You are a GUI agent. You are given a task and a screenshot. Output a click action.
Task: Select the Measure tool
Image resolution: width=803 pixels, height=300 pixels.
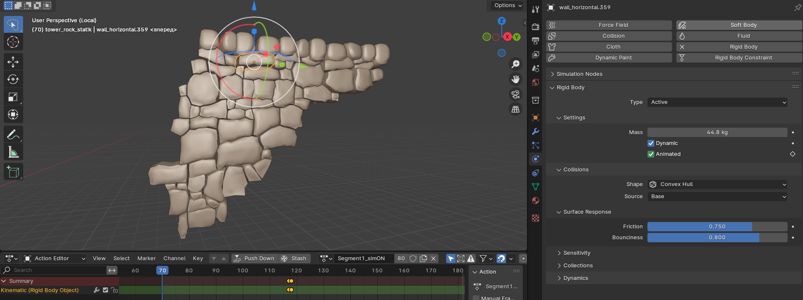[x=13, y=152]
